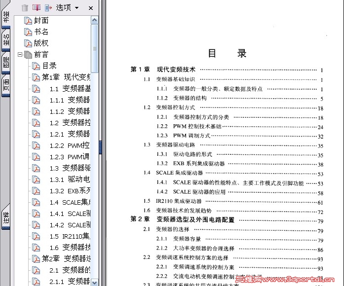The height and width of the screenshot is (286, 344).
Task: Click the PDF icon beside bookmark 1.3 变频器驱
Action: point(36,168)
